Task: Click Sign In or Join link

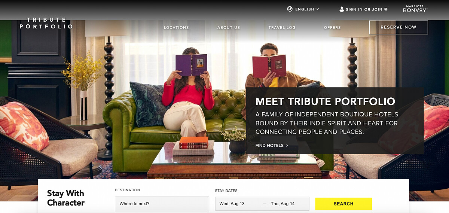Action: (364, 9)
